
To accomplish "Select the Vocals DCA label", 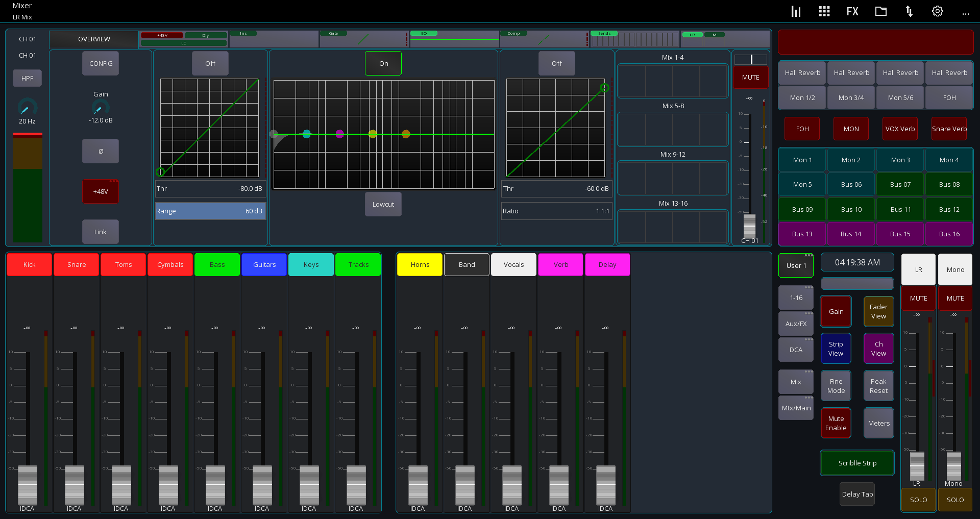I will pyautogui.click(x=513, y=264).
